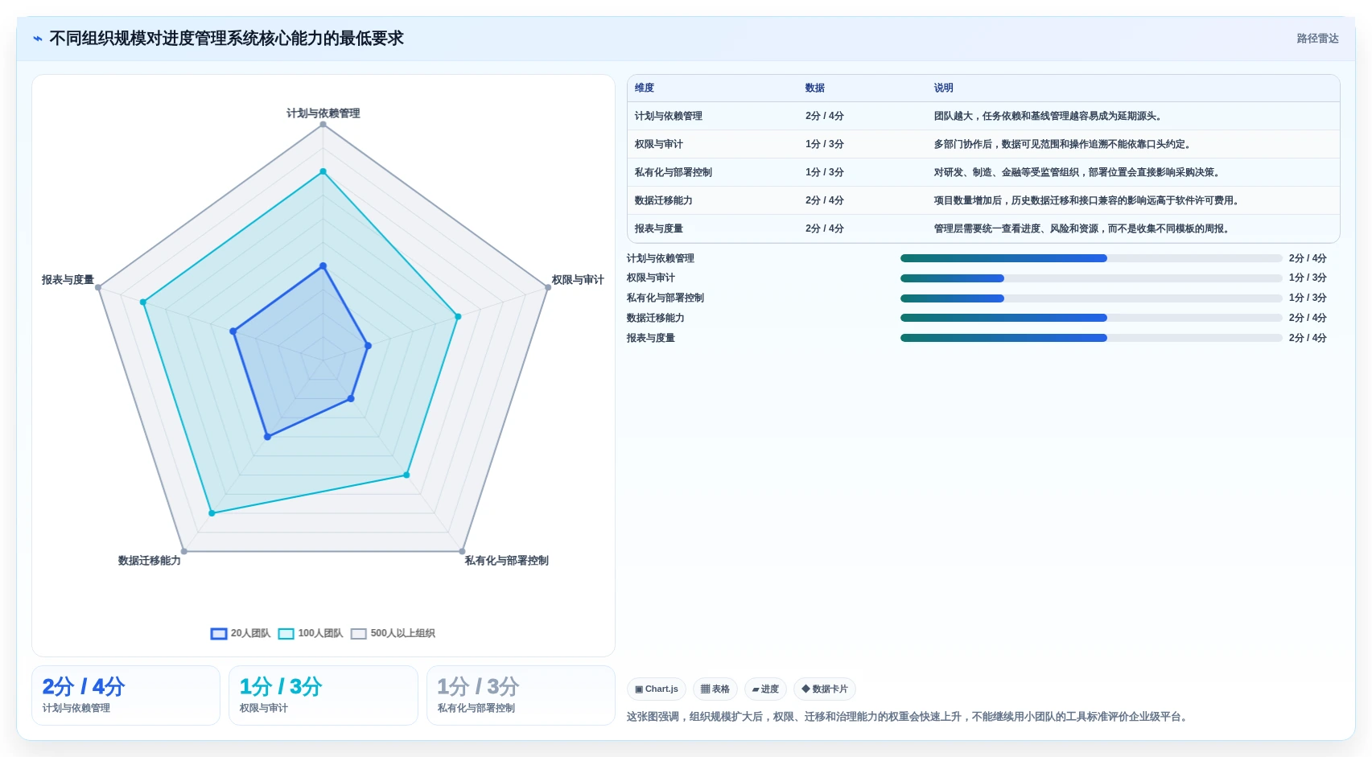Click the 表格 tag chip
This screenshot has width=1372, height=757.
point(715,689)
